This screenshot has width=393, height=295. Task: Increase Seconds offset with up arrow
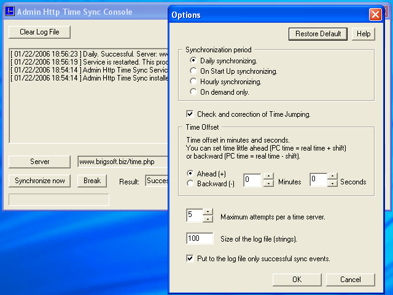coord(332,176)
